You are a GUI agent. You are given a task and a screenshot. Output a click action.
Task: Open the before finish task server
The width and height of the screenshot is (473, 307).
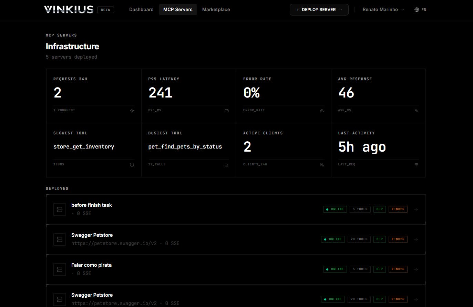[x=236, y=209]
